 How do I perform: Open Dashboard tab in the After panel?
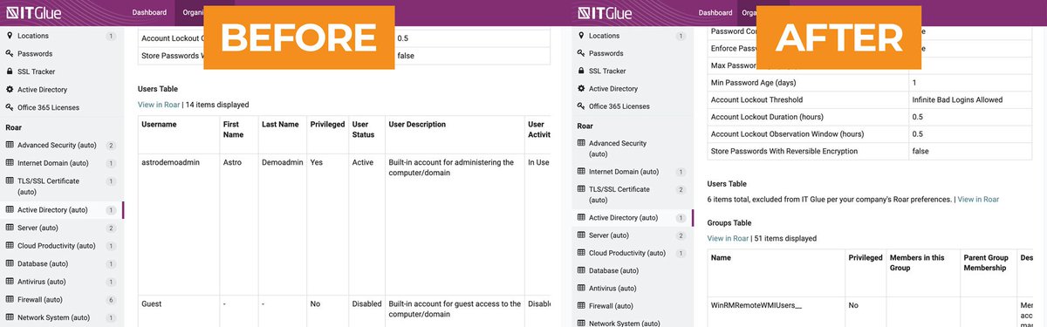(715, 12)
